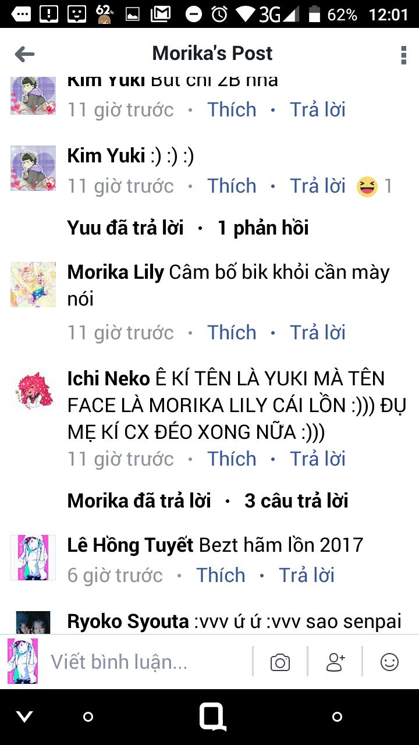The height and width of the screenshot is (745, 419).
Task: Tap the tag friend icon
Action: (335, 662)
